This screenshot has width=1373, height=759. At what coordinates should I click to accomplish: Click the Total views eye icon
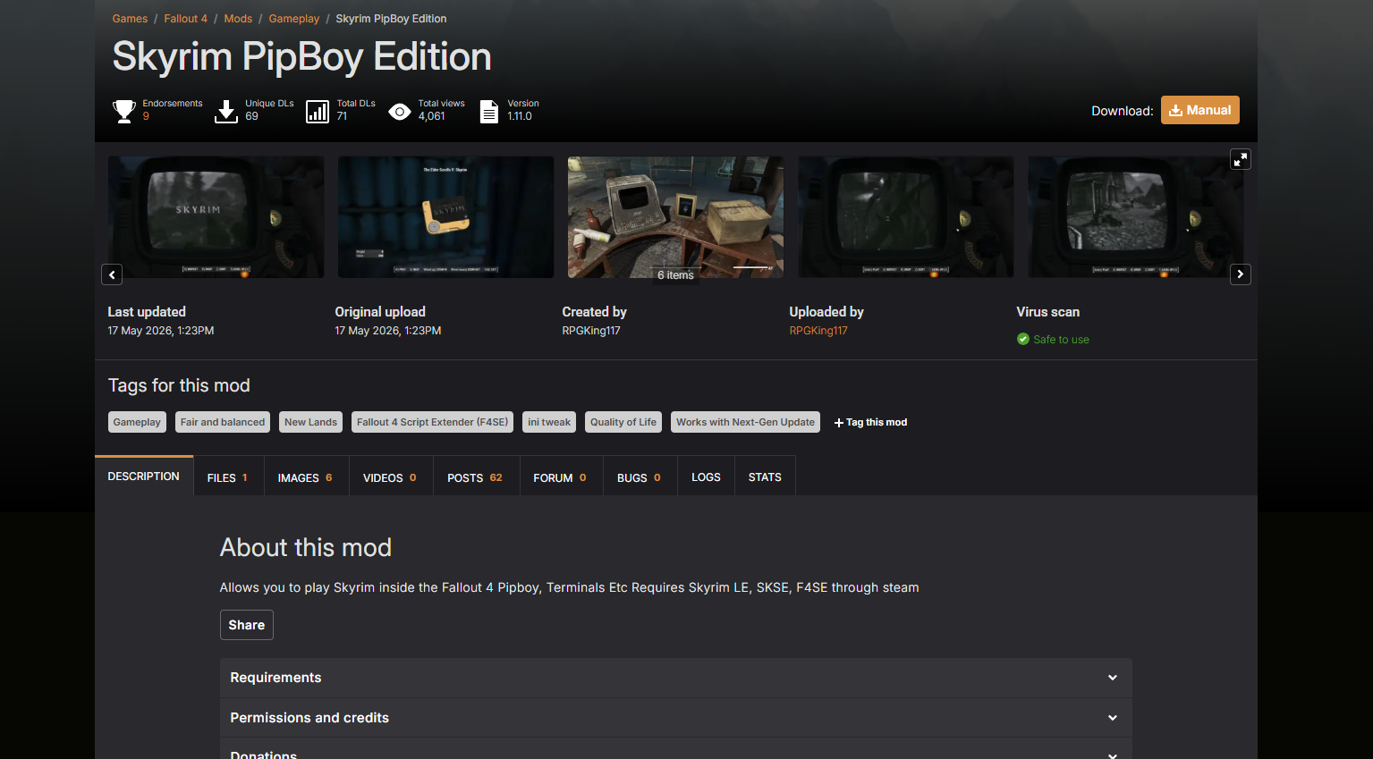(x=400, y=112)
